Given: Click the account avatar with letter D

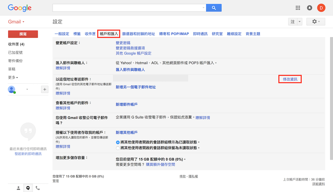Looking at the screenshot, I should point(321,8).
